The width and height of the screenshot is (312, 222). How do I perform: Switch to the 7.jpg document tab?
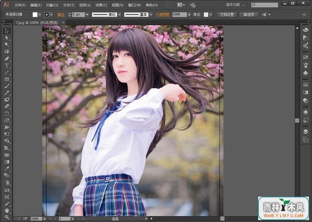click(x=37, y=23)
